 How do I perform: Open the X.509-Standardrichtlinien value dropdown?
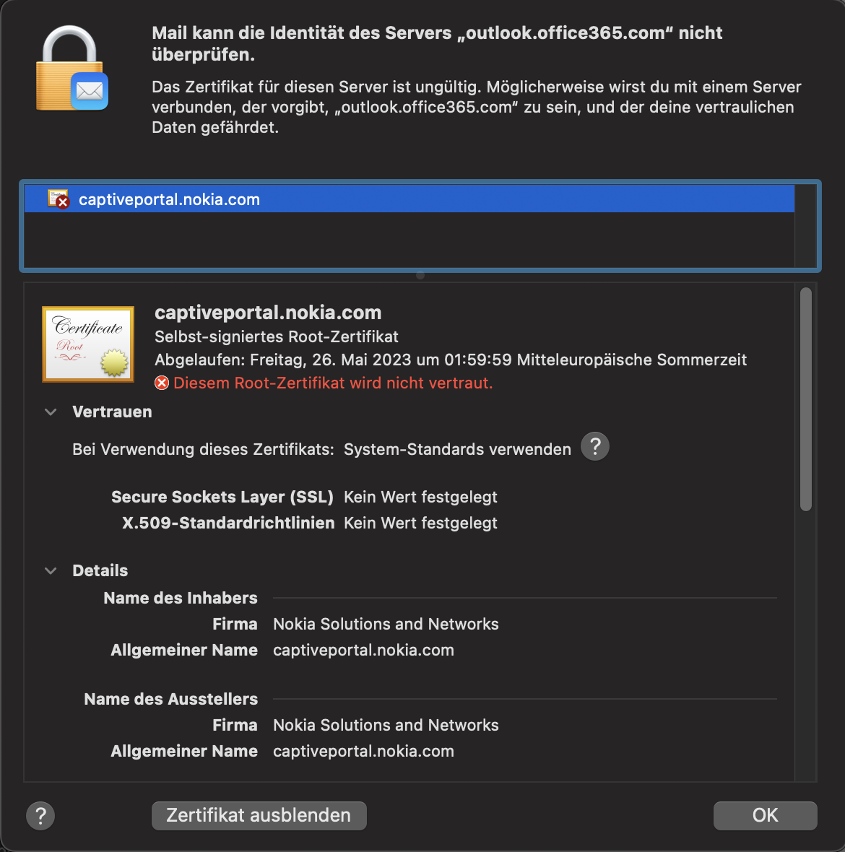pyautogui.click(x=420, y=523)
